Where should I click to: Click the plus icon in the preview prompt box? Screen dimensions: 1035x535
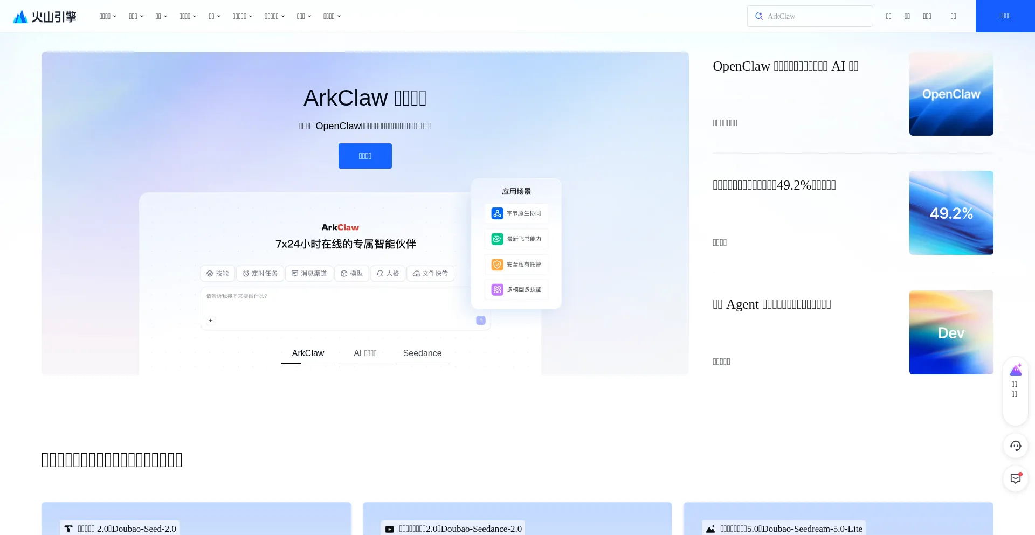[x=211, y=321]
